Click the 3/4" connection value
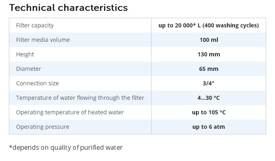Image resolution: width=275 pixels, height=161 pixels. click(x=208, y=83)
